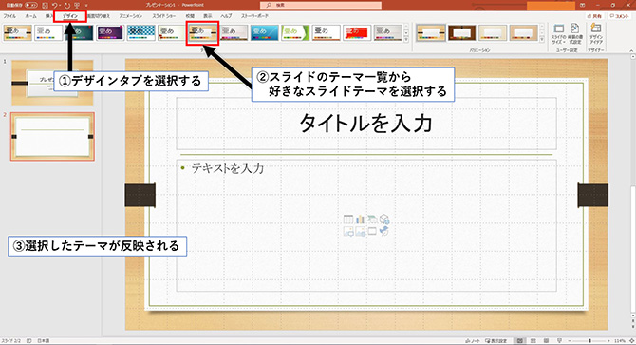Viewport: 636px width, 345px height.
Task: Toggle the AutoSave switch
Action: coord(30,6)
